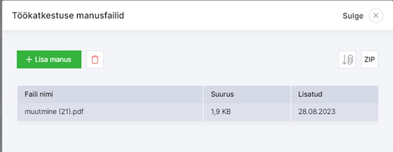Click the Töökatkestuse manusfailid dialog title
The image size is (393, 152).
pos(68,16)
